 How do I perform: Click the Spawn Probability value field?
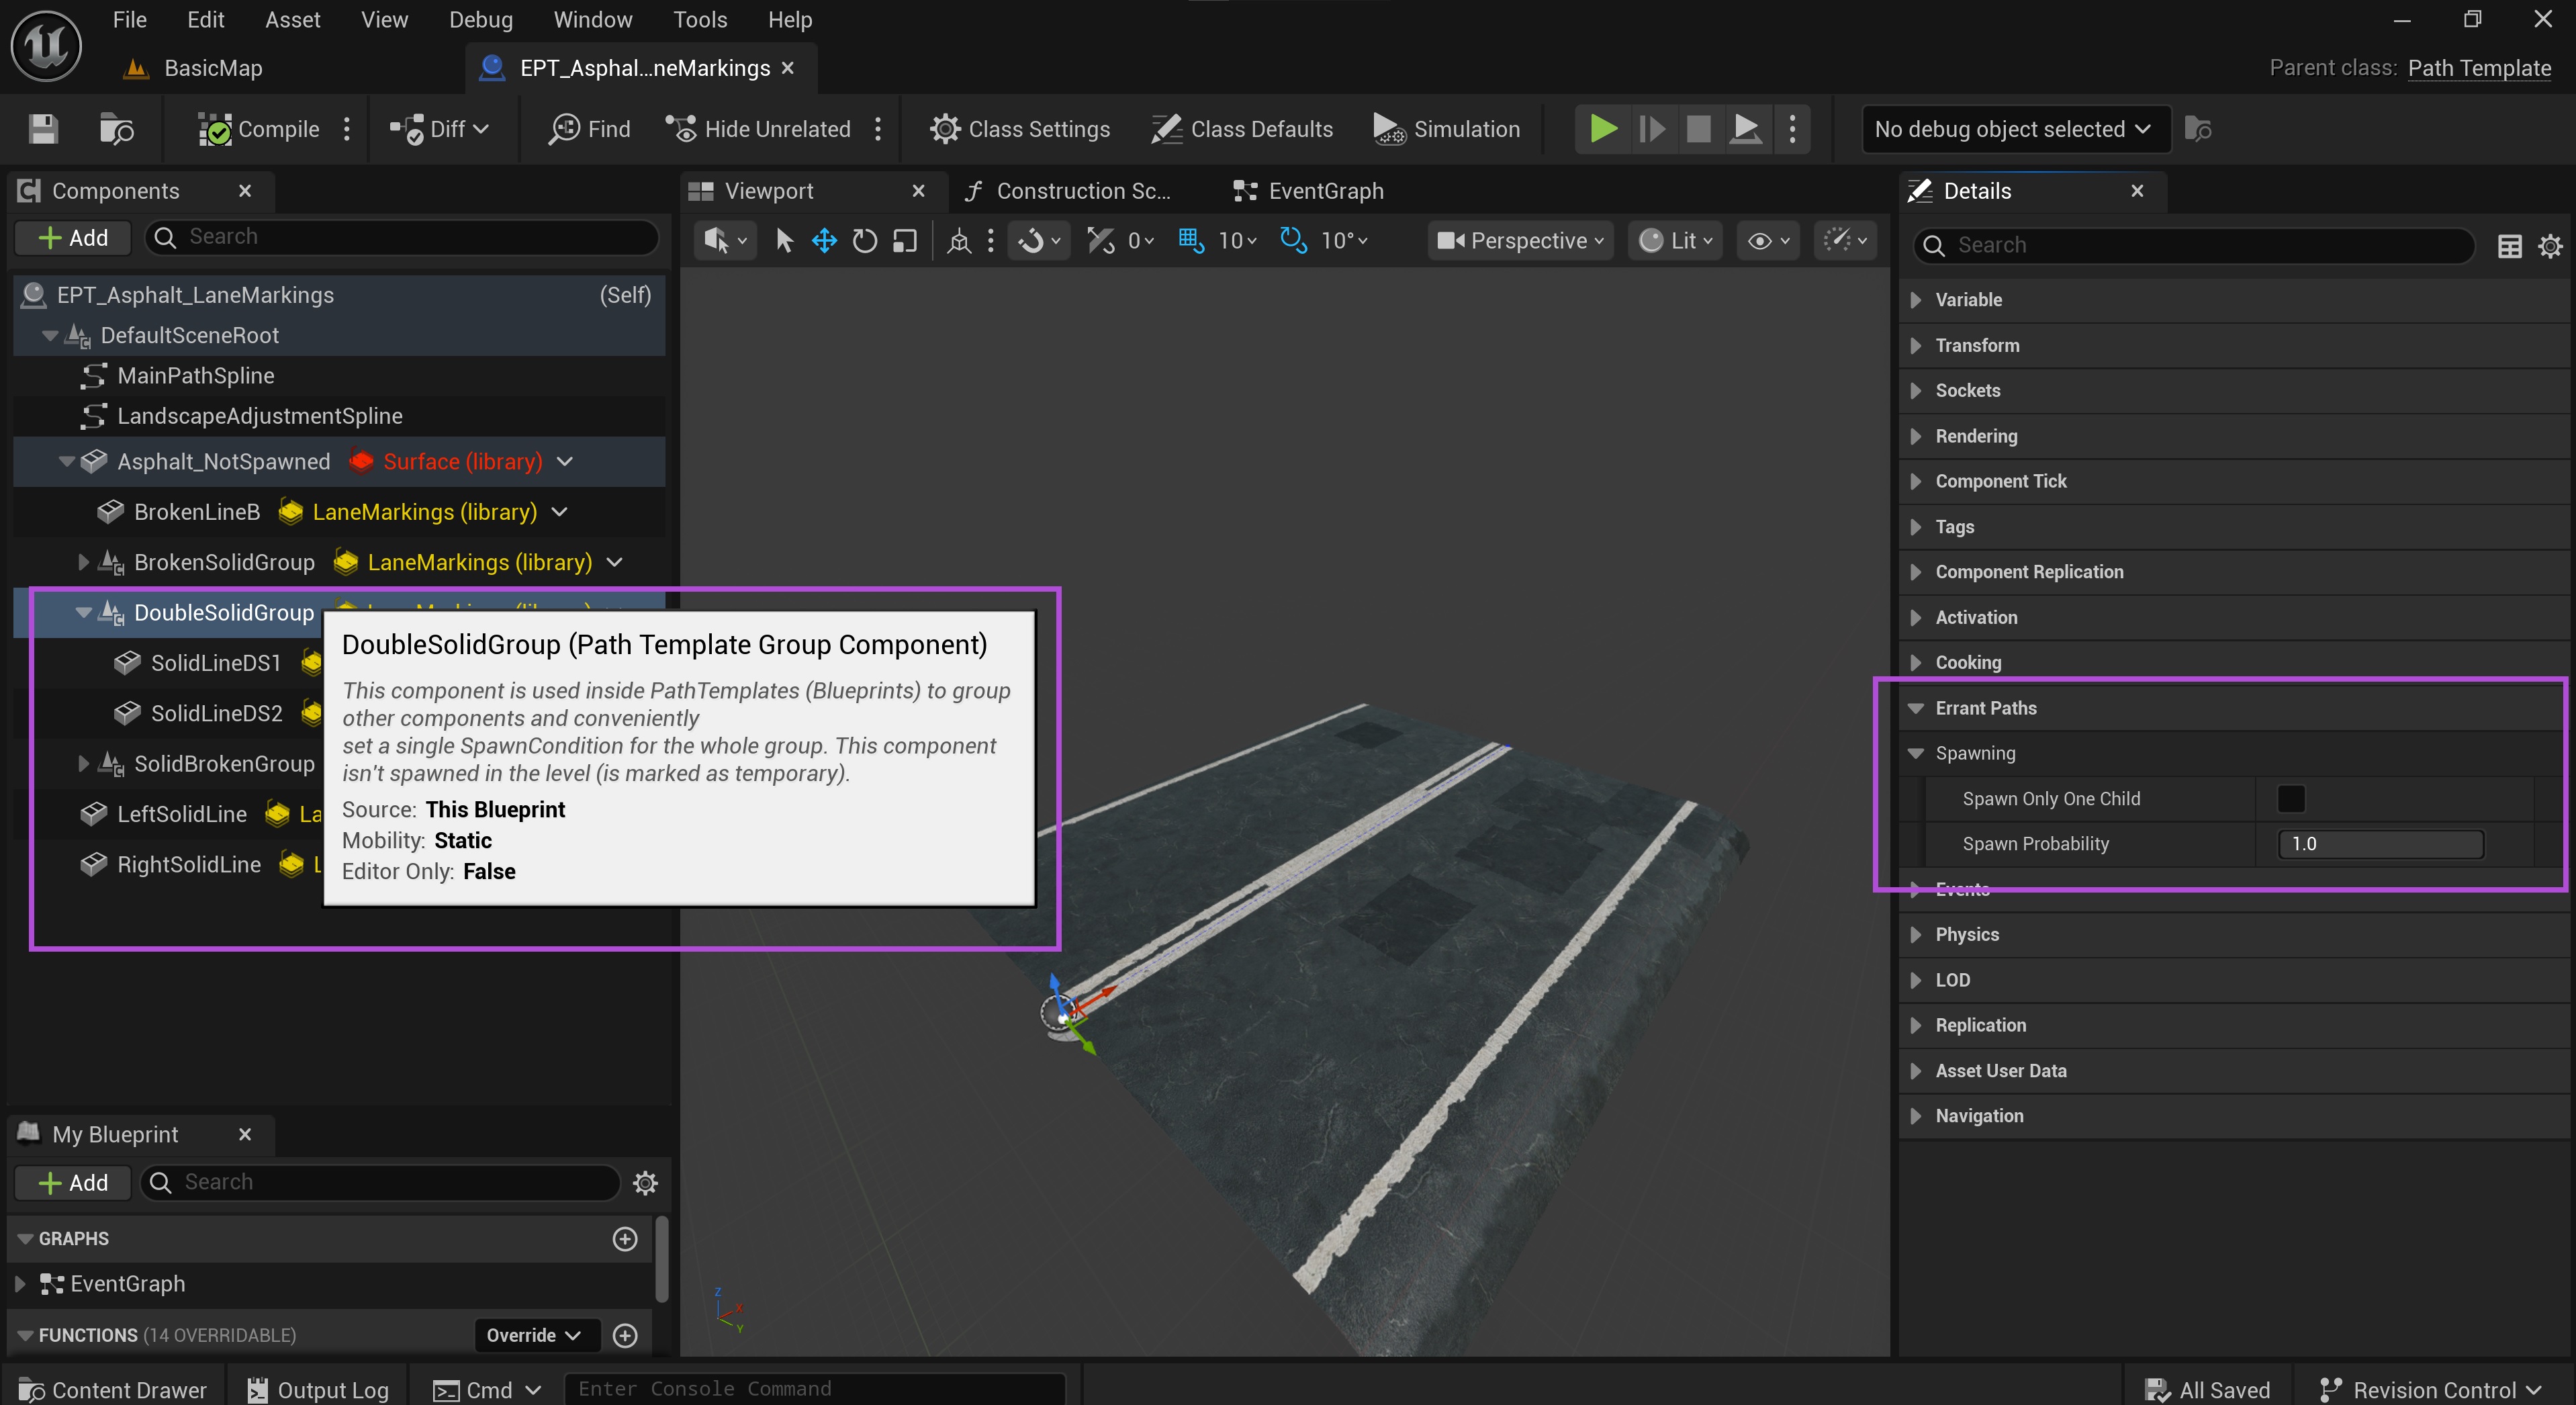pyautogui.click(x=2380, y=844)
